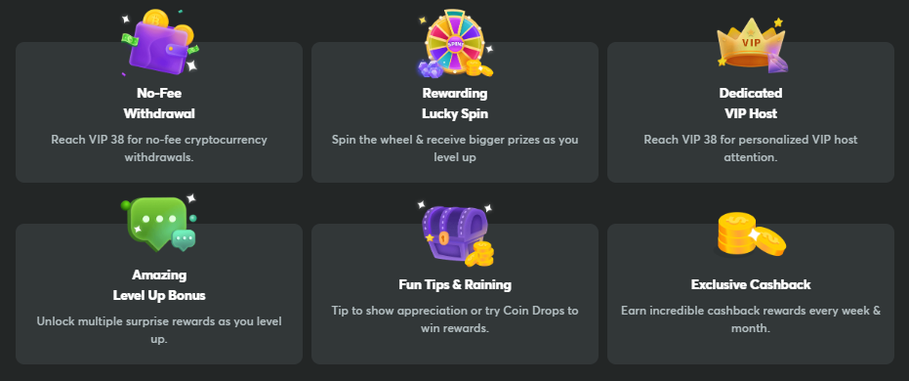Select the Dedicated VIP Host heading
Viewport: 909px width, 381px height.
click(751, 104)
